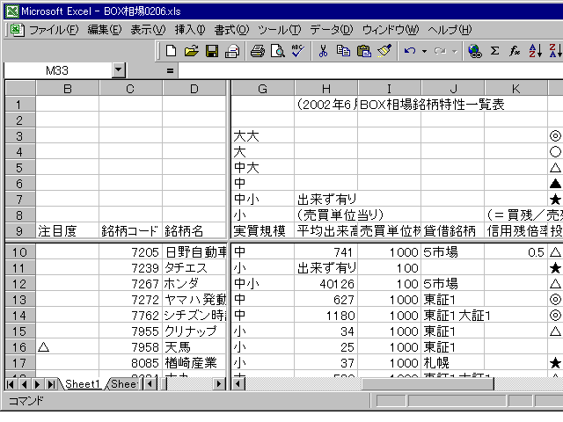Open the Paste Function fx icon
563x422 pixels.
(515, 51)
